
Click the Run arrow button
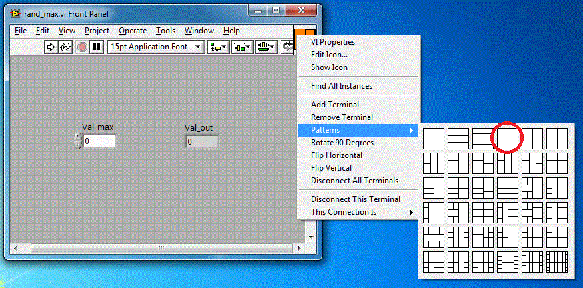(x=51, y=47)
